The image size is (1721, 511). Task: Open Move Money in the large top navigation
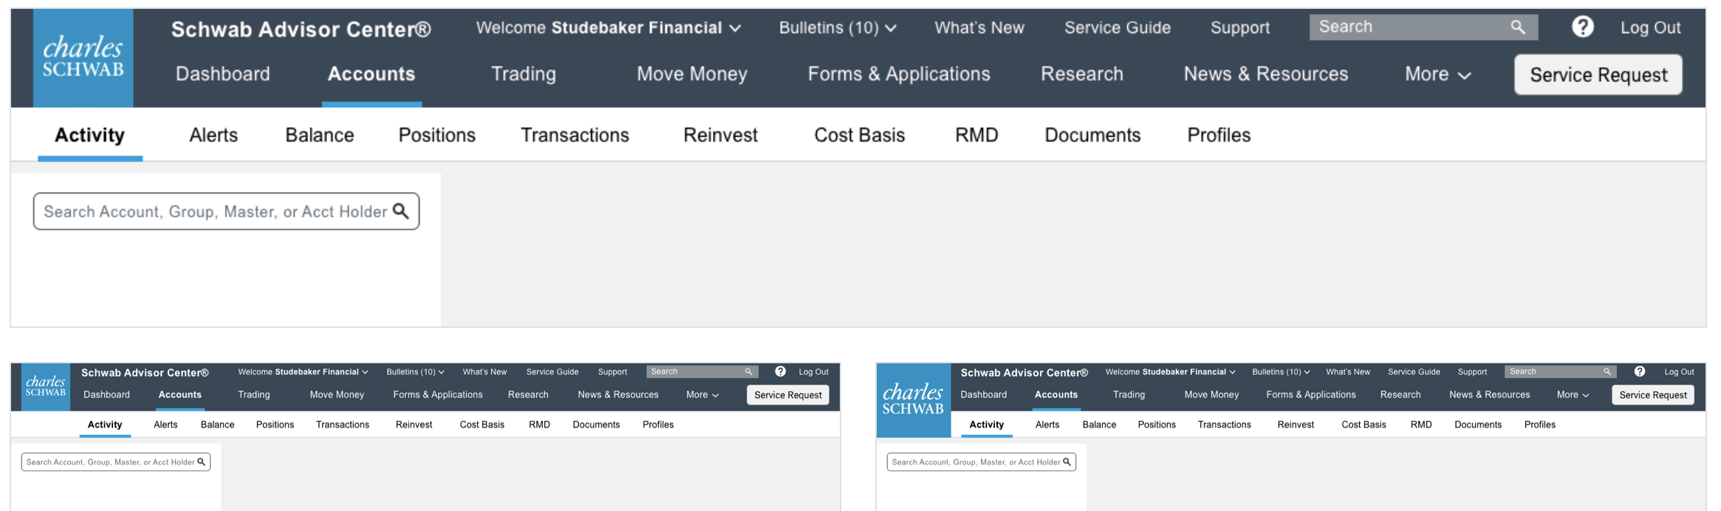click(x=692, y=74)
